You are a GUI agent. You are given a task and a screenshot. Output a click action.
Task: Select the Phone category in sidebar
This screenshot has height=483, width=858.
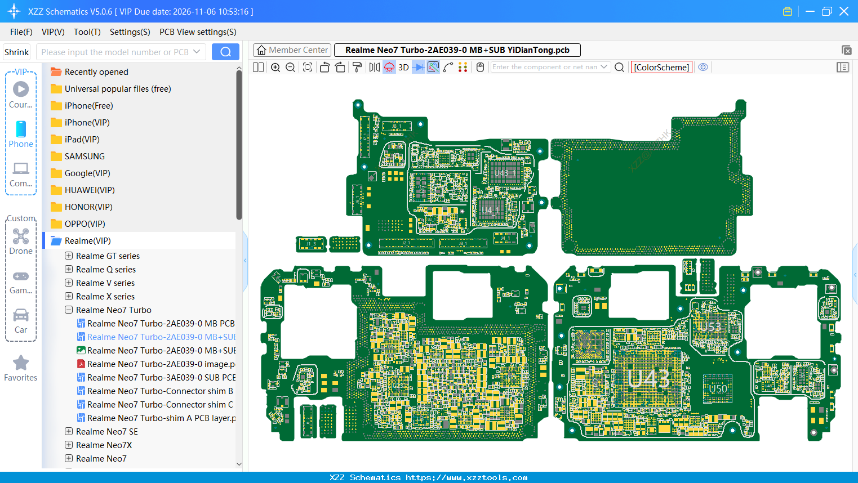pos(21,134)
